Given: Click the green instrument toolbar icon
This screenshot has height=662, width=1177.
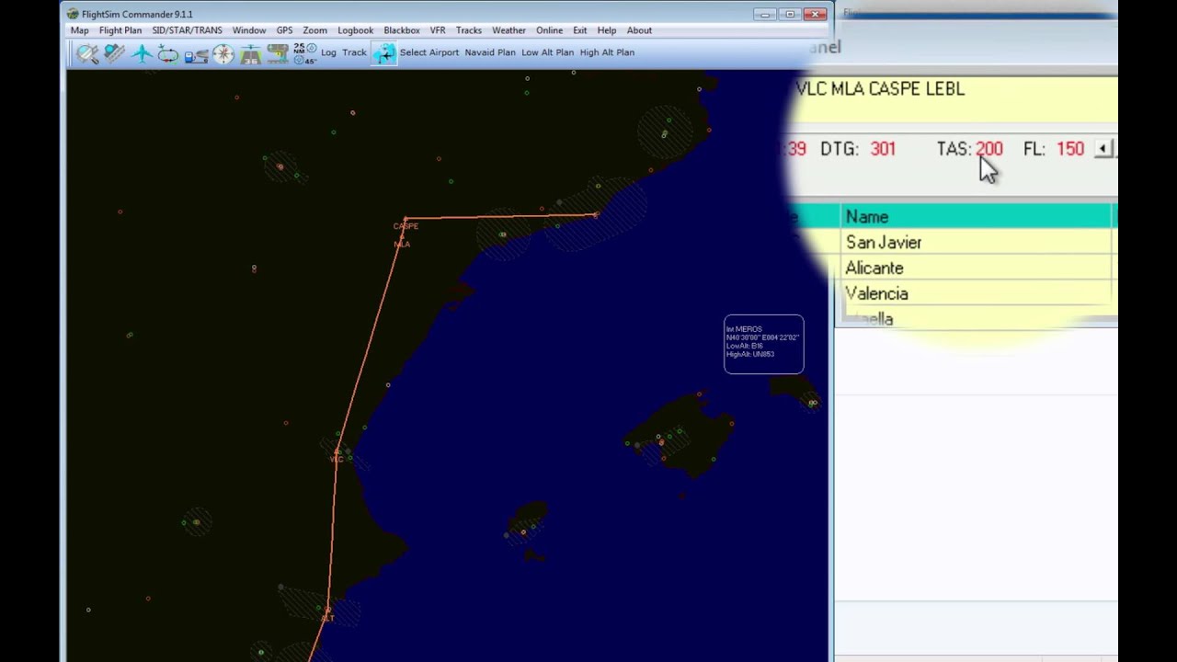Looking at the screenshot, I should point(278,53).
